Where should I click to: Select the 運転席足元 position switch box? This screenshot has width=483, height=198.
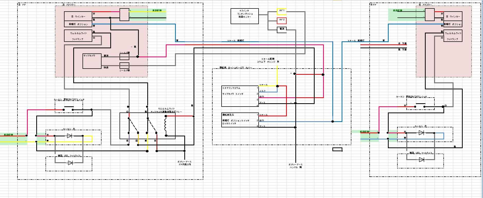tap(239, 120)
